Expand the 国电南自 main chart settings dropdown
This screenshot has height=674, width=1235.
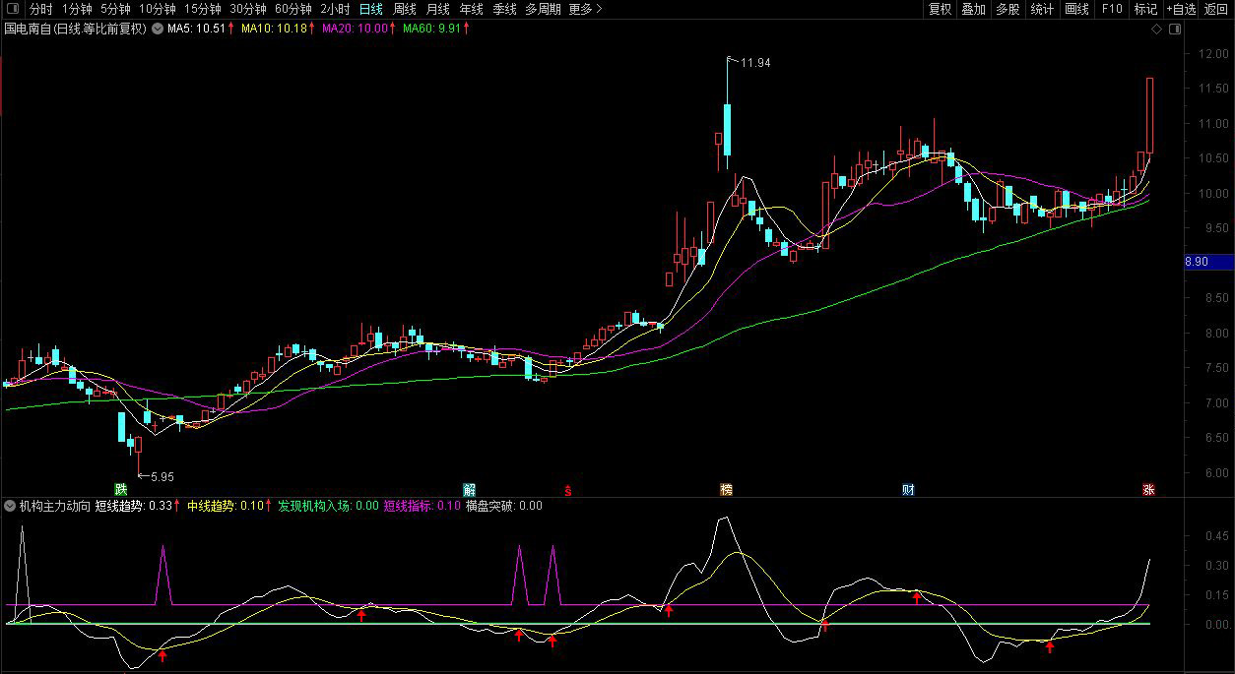157,30
